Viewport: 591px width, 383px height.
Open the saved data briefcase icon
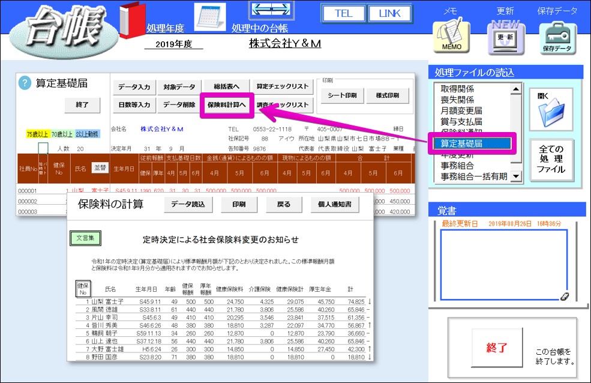[x=557, y=37]
